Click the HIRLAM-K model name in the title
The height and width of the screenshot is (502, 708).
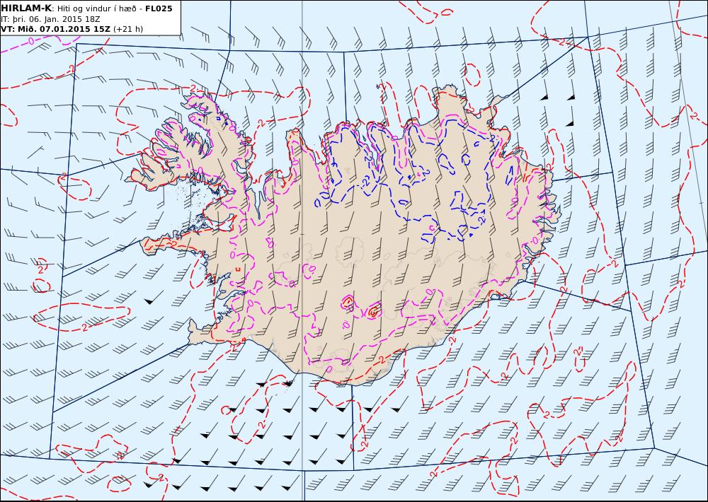[26, 8]
